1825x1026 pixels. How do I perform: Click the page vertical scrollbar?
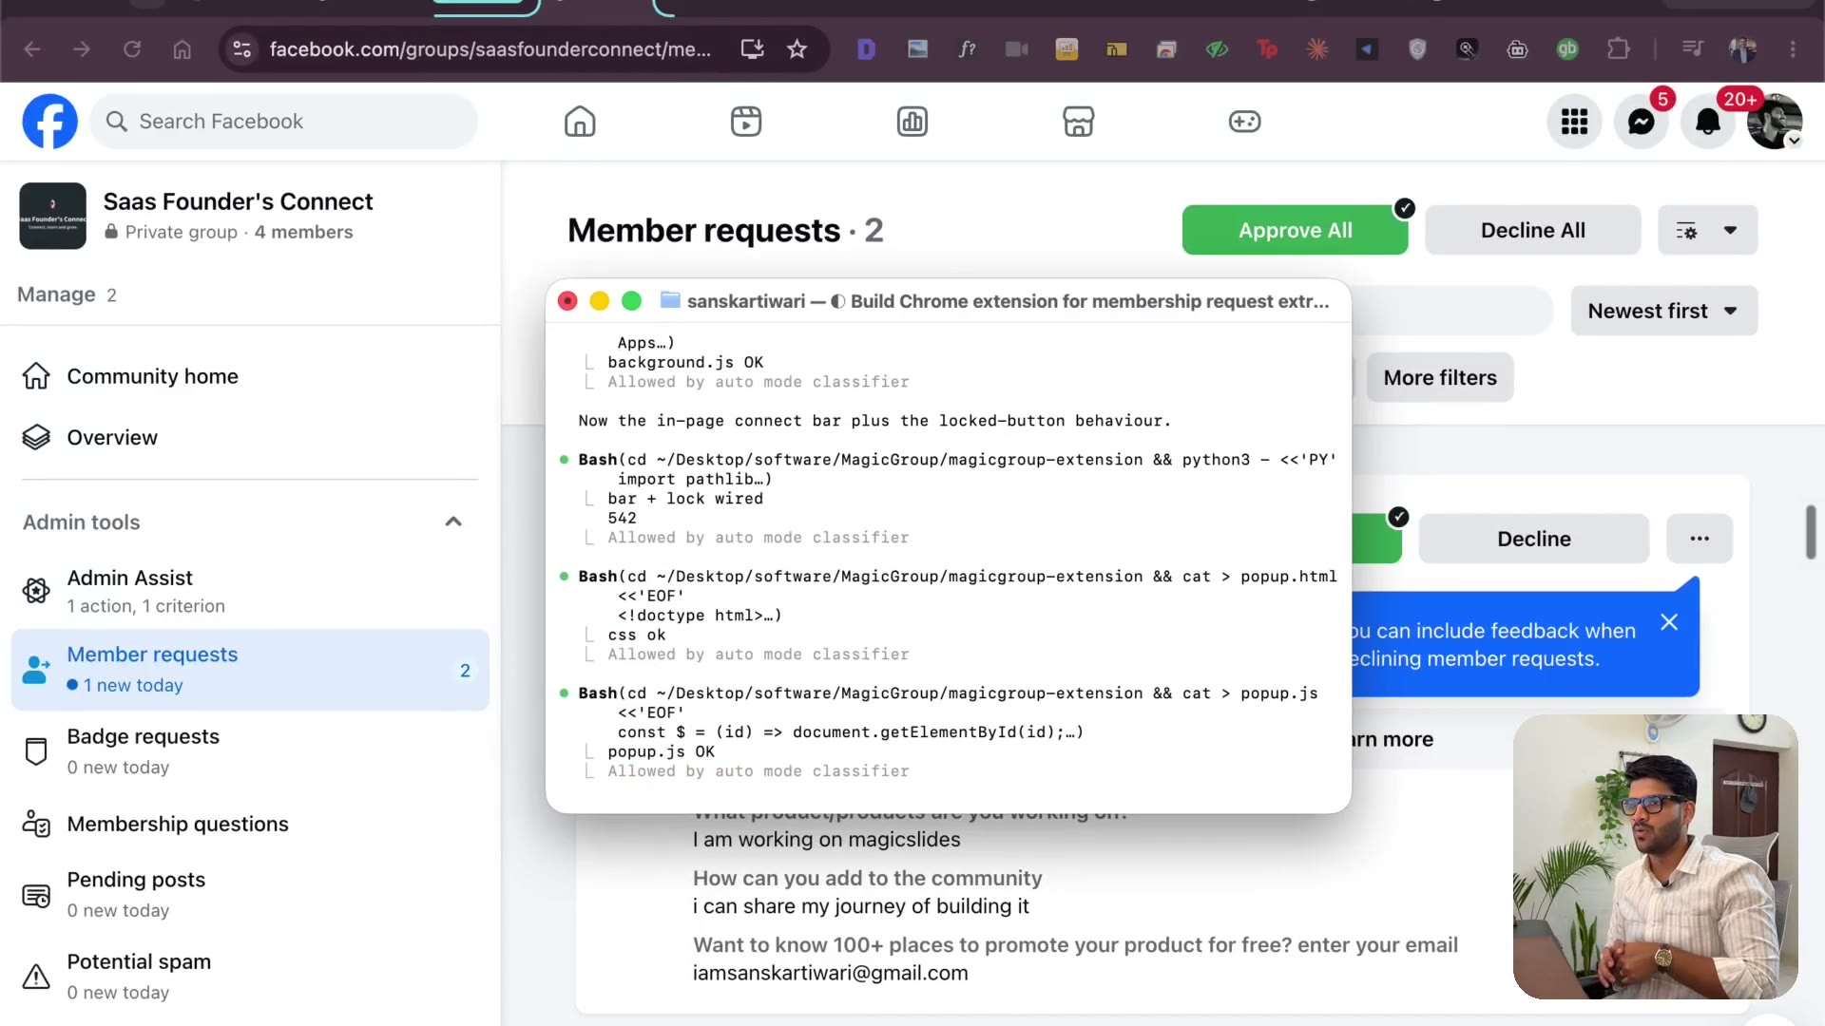[x=1811, y=532]
